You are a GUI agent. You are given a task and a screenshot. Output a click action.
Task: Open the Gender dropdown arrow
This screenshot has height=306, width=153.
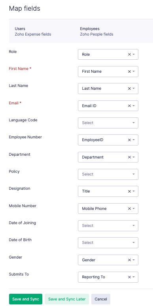(x=134, y=260)
